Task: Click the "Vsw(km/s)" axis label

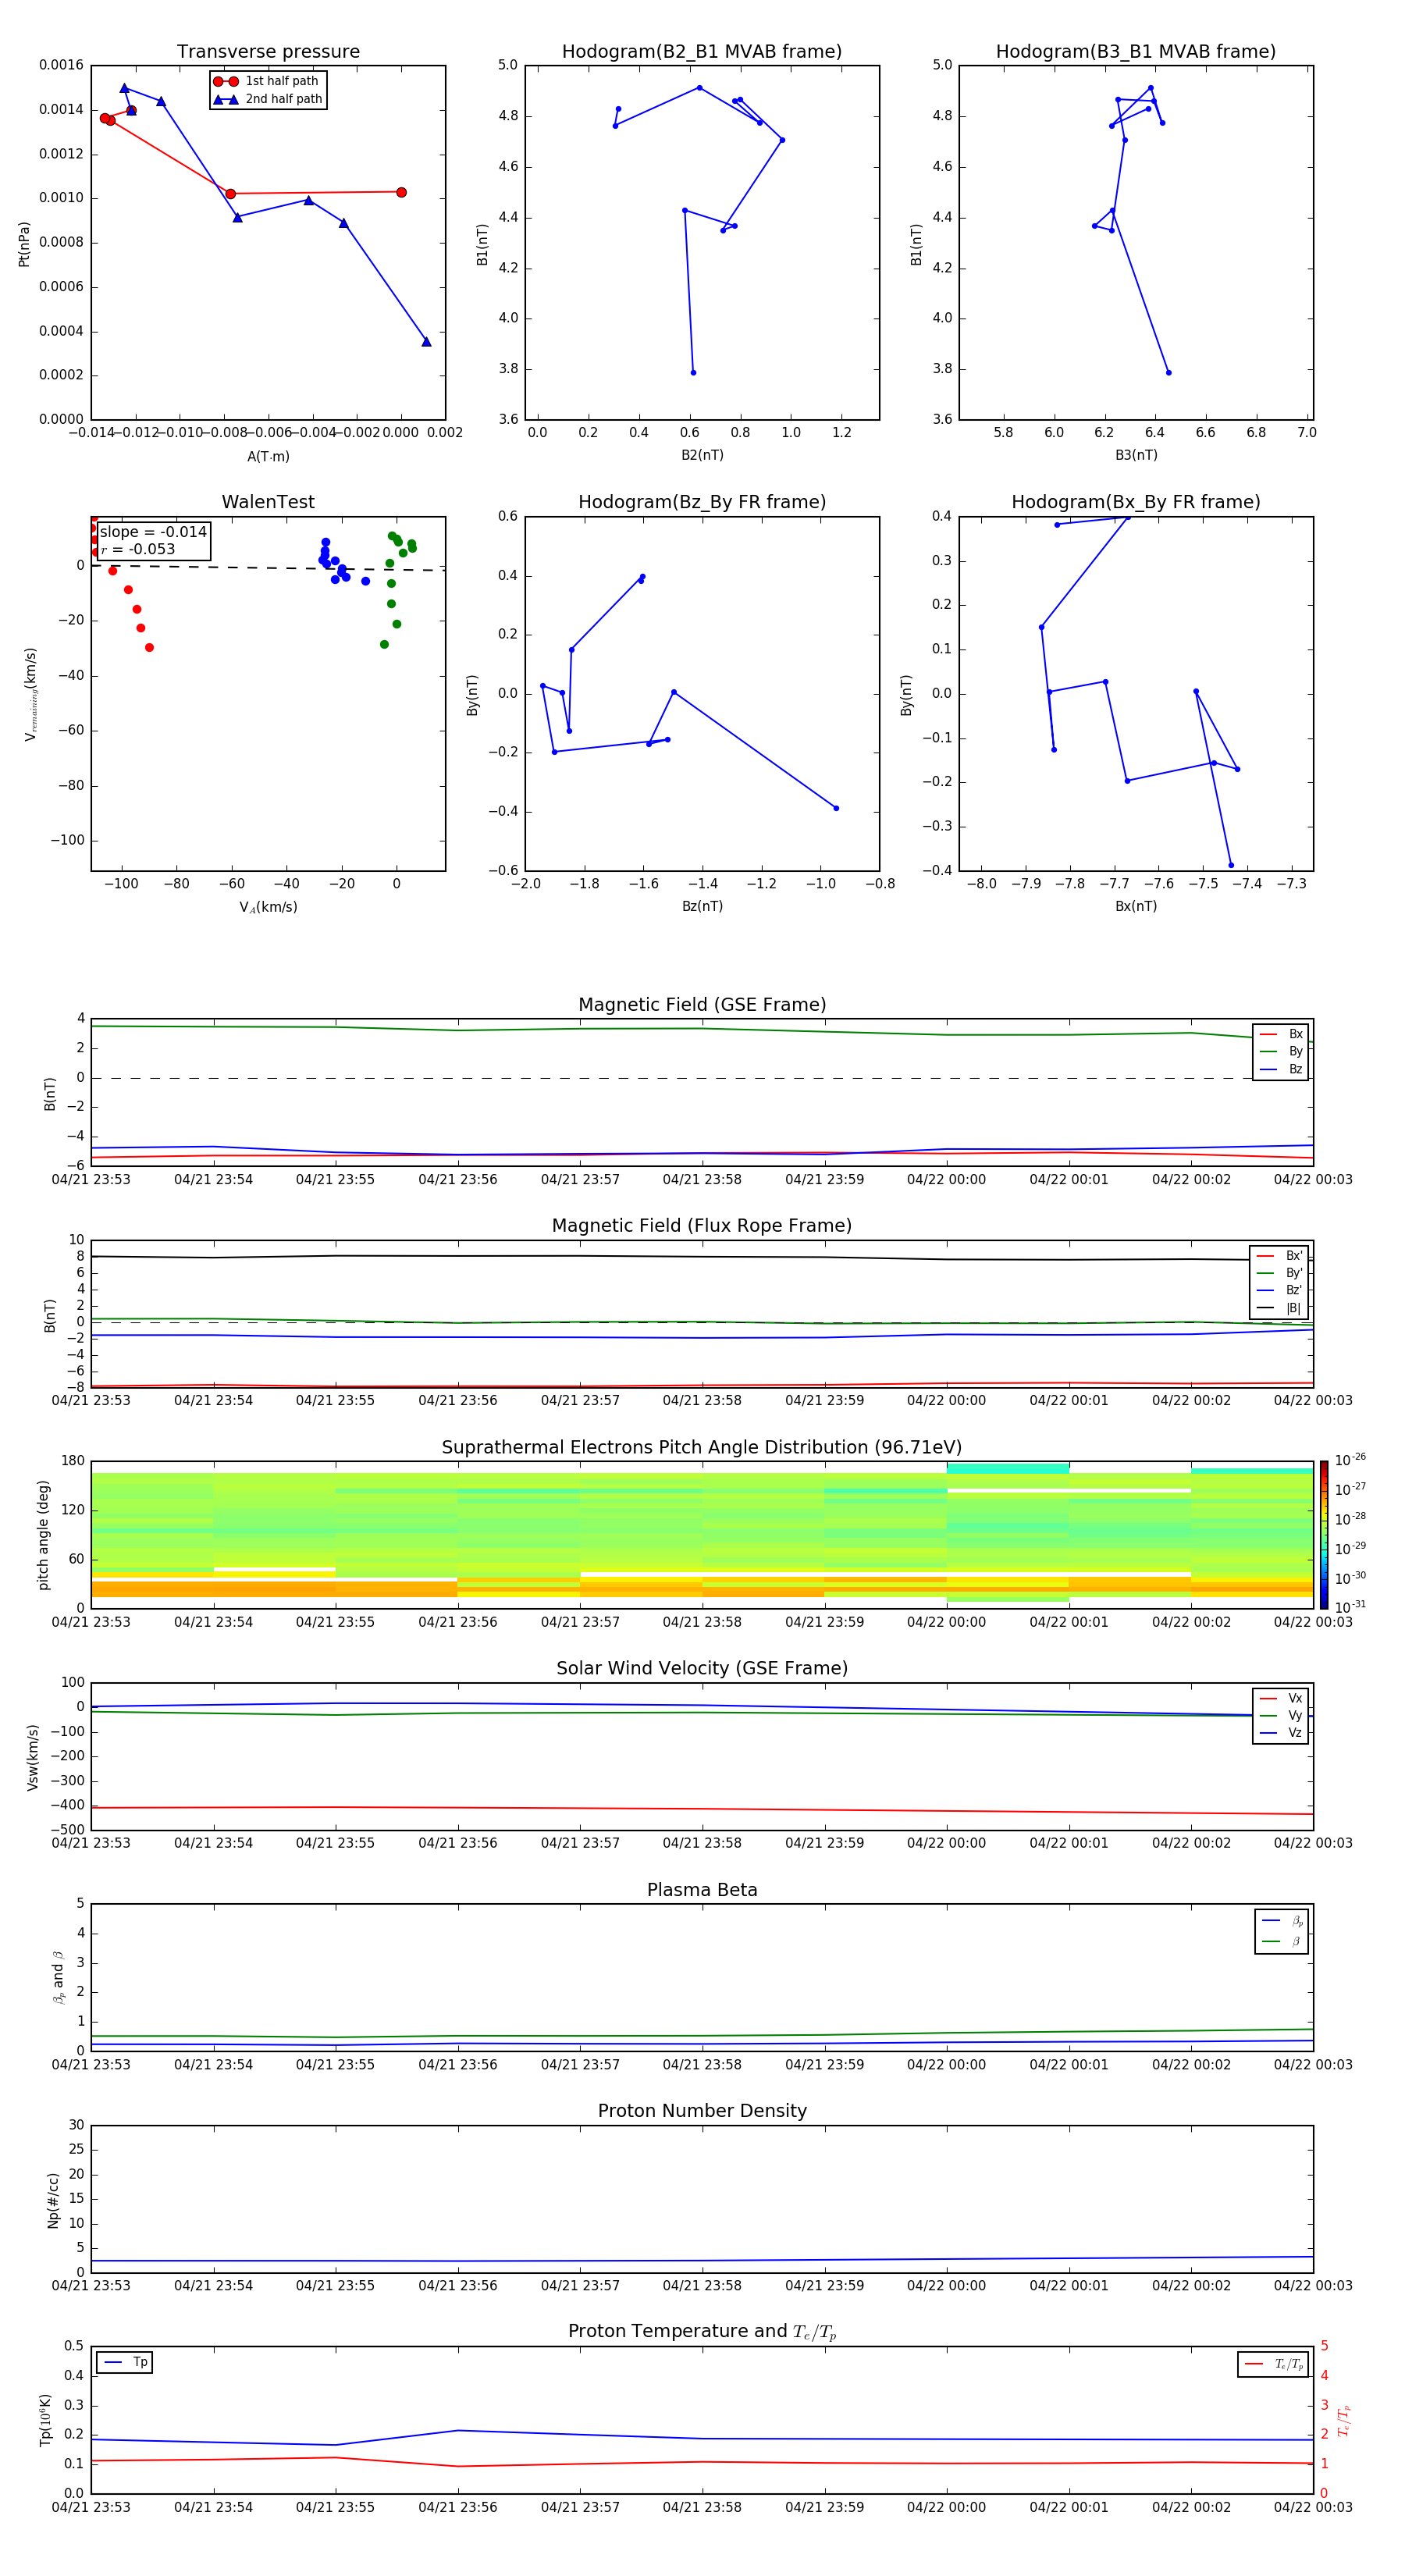Action: tap(33, 1757)
